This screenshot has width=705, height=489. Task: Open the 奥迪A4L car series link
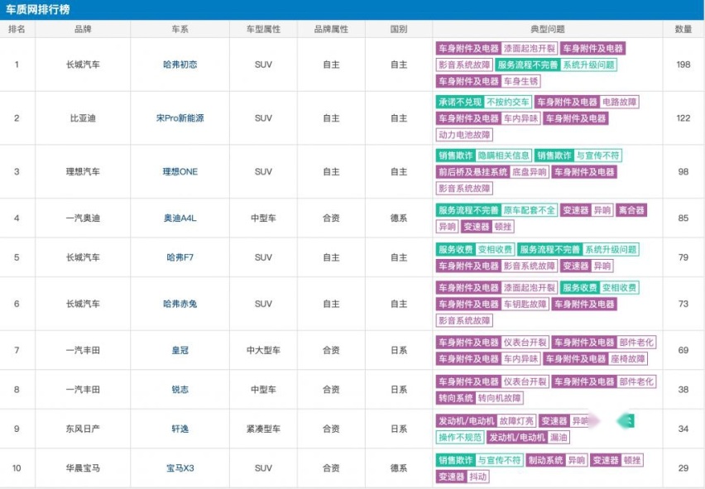pyautogui.click(x=180, y=218)
